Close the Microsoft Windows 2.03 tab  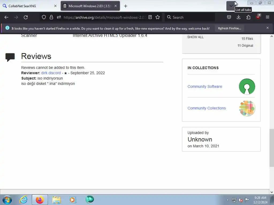(116, 6)
